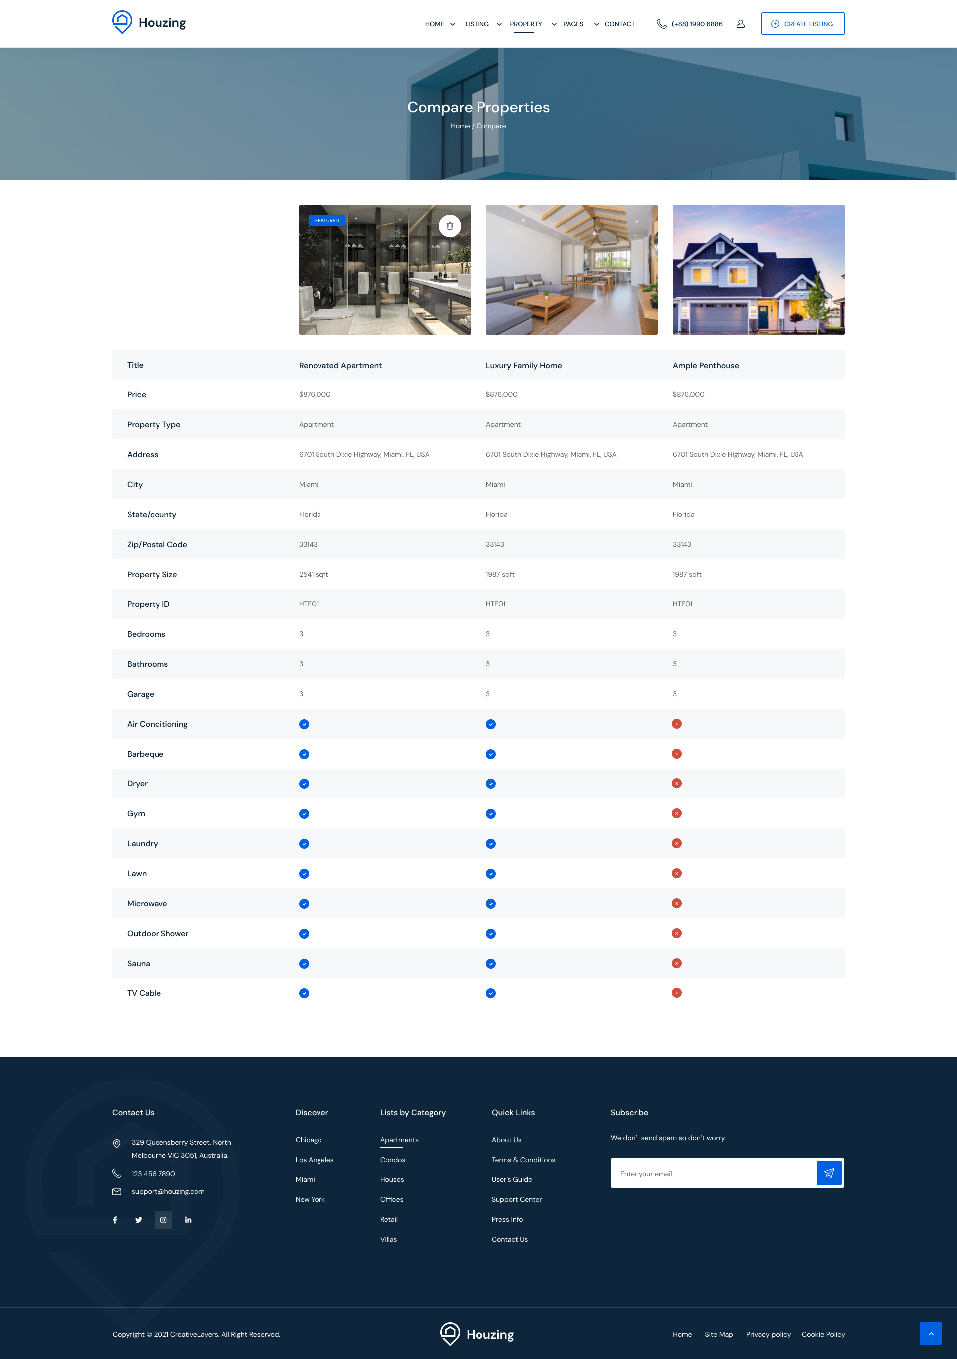Image resolution: width=957 pixels, height=1359 pixels.
Task: Open the Facebook social link in footer
Action: pyautogui.click(x=115, y=1220)
